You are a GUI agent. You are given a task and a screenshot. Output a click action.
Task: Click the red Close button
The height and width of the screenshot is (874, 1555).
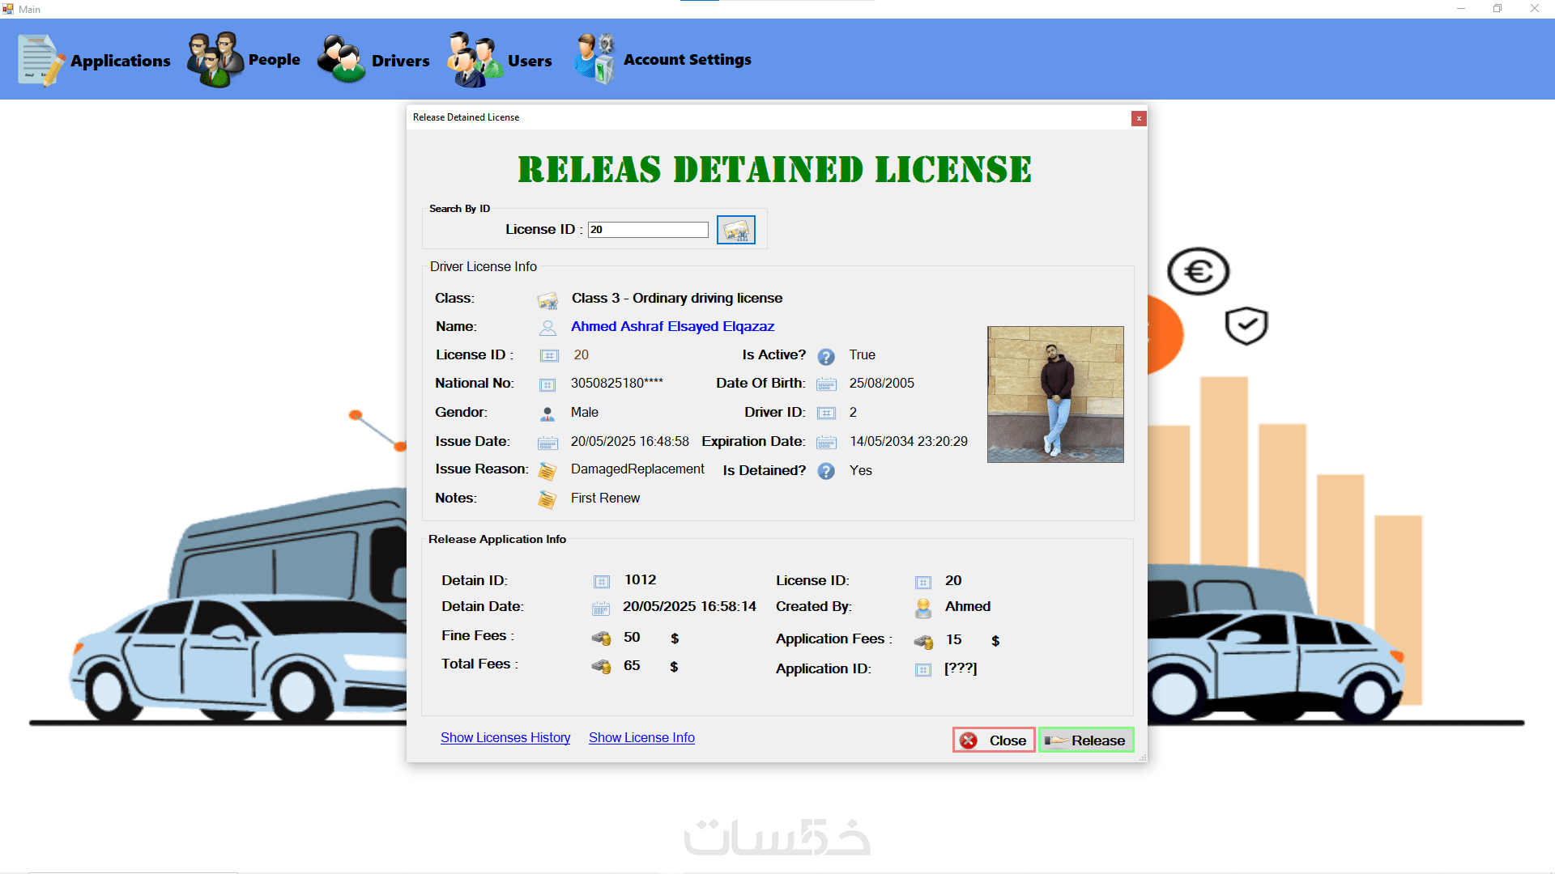click(994, 740)
